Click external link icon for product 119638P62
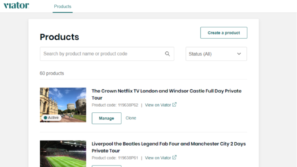 point(174,105)
